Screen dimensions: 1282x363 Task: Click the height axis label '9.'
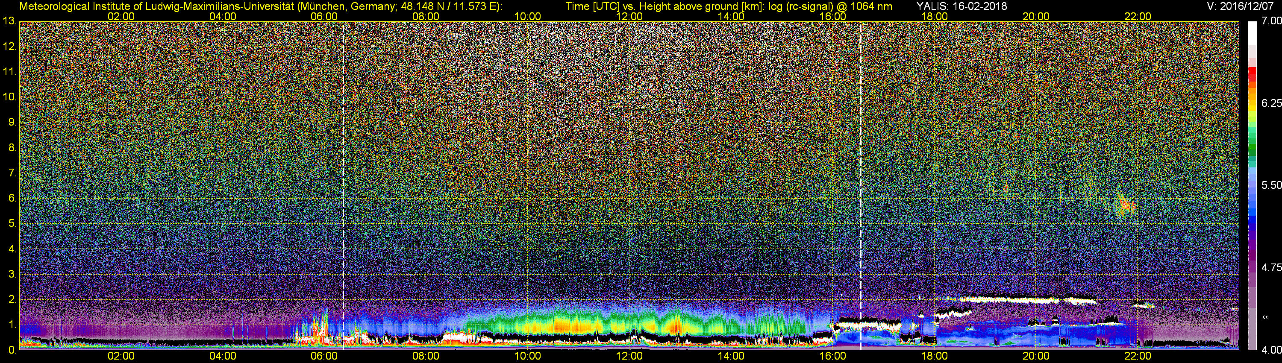point(12,122)
